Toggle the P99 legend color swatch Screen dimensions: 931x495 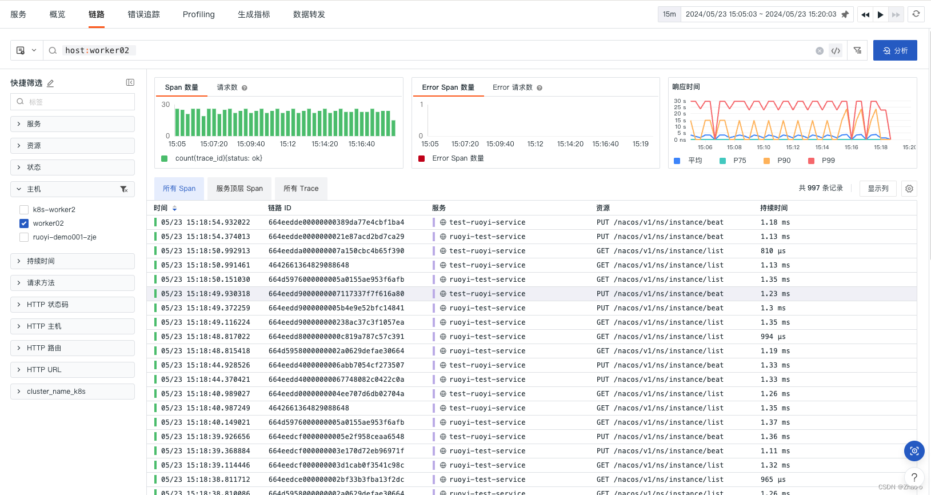click(x=811, y=161)
